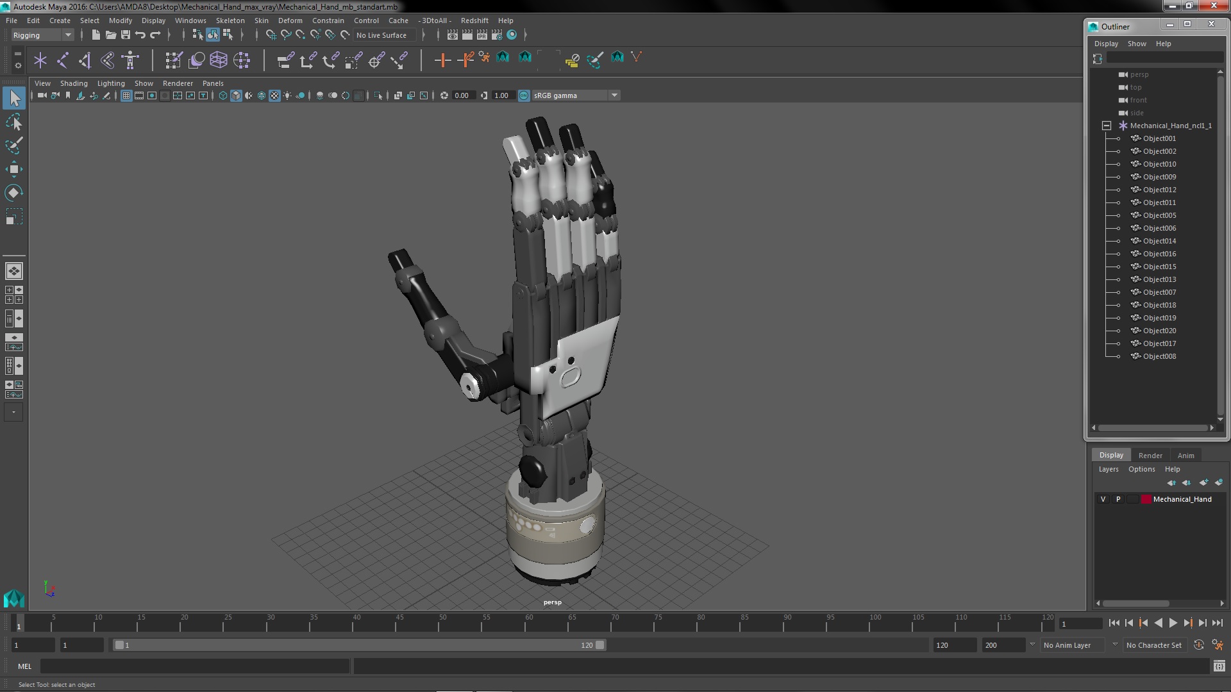The width and height of the screenshot is (1231, 692).
Task: Step forward one key
Action: (1187, 623)
